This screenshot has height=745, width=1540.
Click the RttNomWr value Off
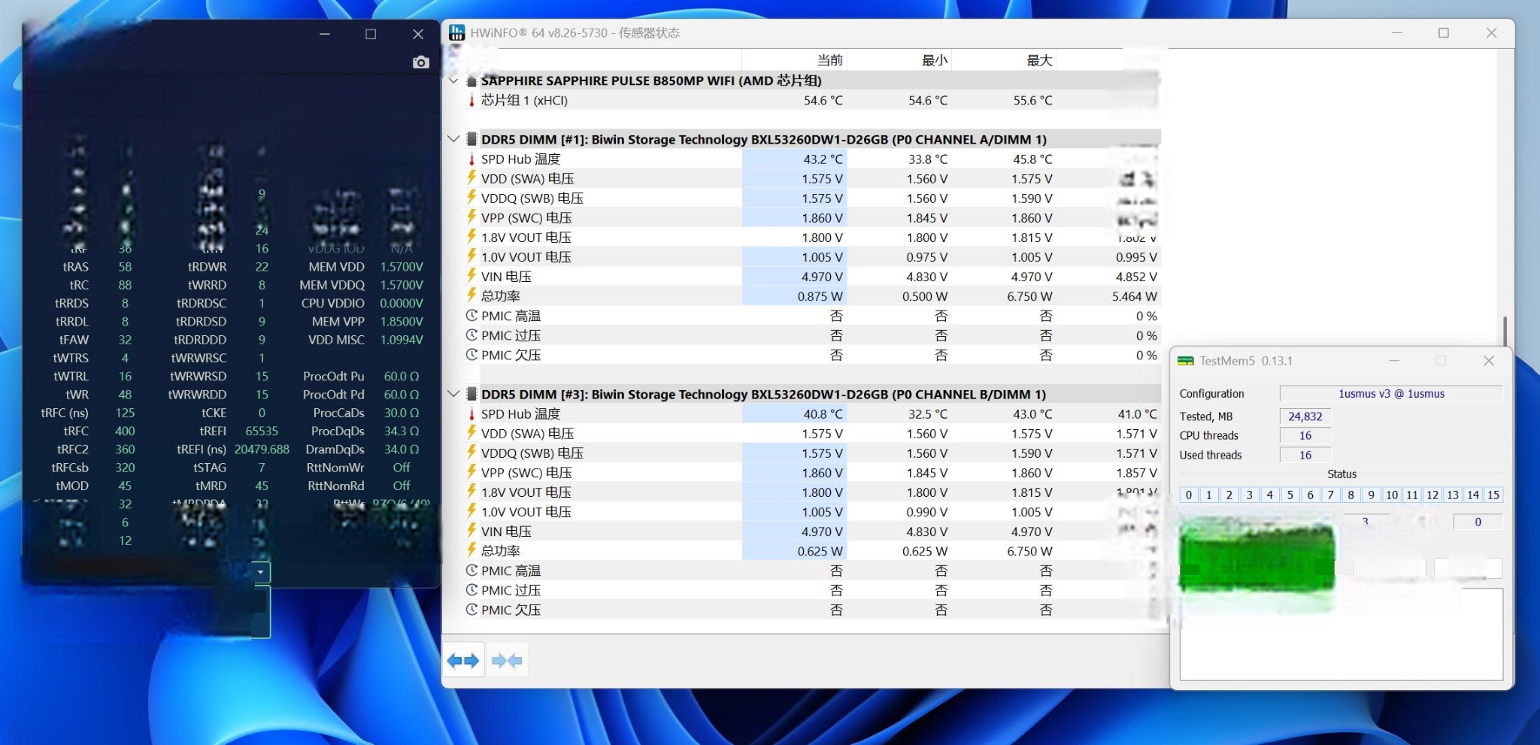[402, 468]
